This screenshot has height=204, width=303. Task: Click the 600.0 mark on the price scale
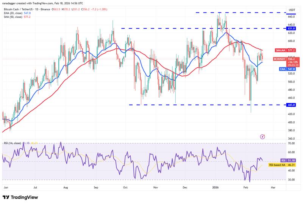coord(292,41)
